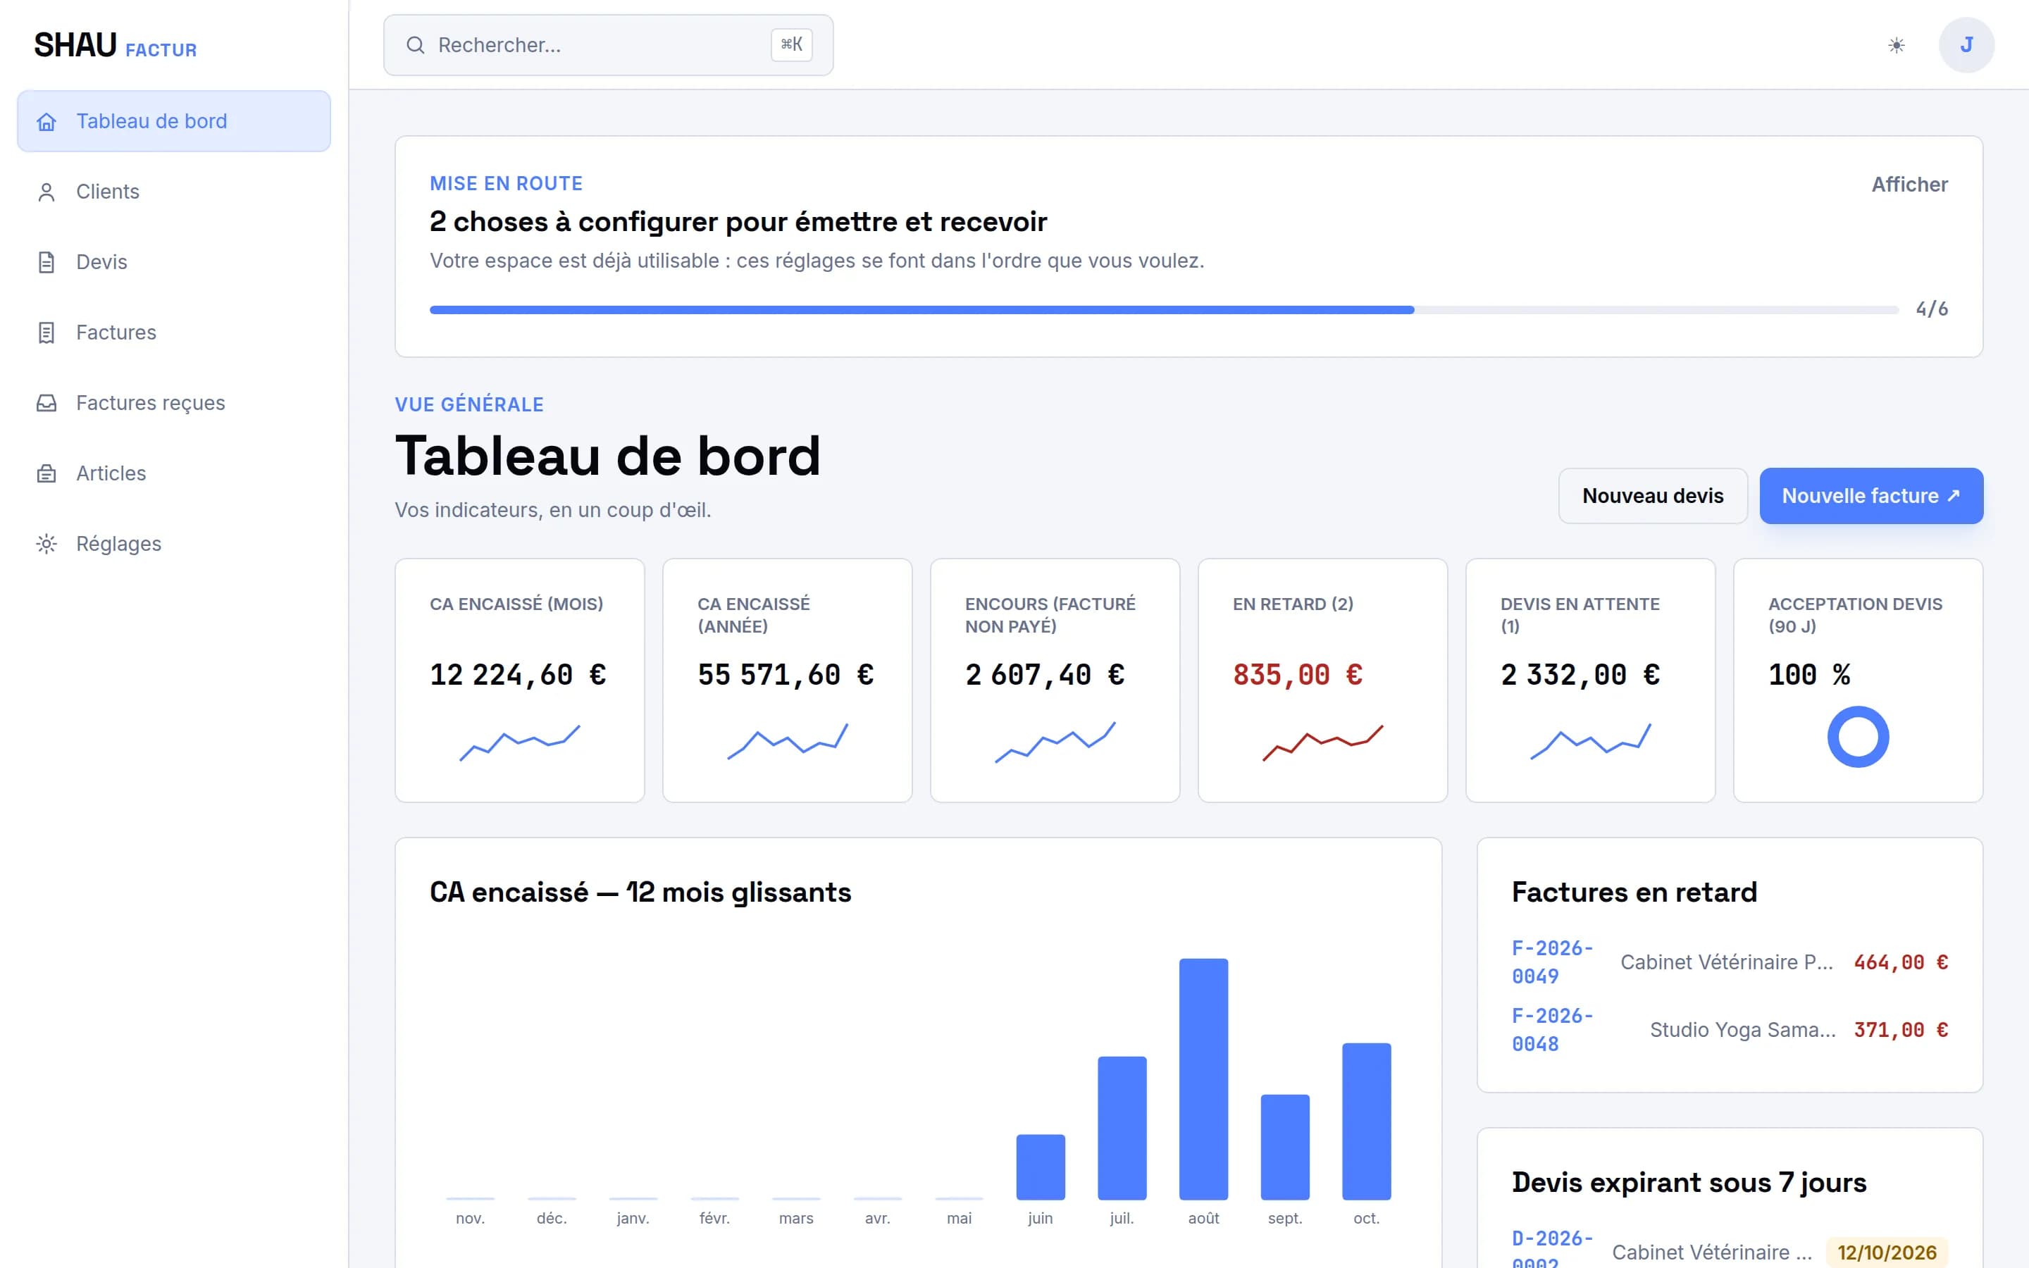2029x1268 pixels.
Task: Click the inbox icon beside Factures reçues
Action: (x=46, y=404)
